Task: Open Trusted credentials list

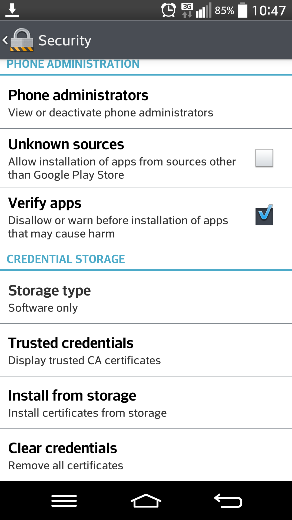Action: click(146, 350)
